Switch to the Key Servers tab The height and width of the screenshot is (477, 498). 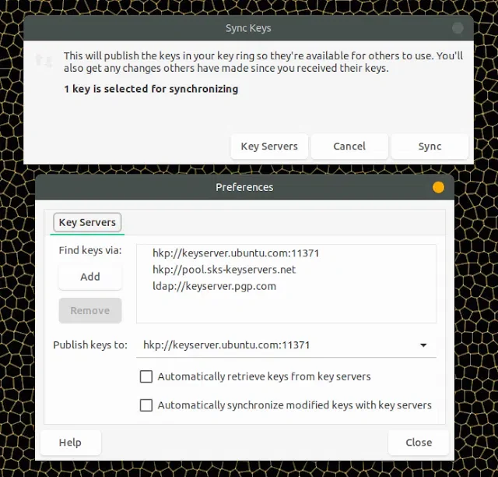pyautogui.click(x=87, y=222)
